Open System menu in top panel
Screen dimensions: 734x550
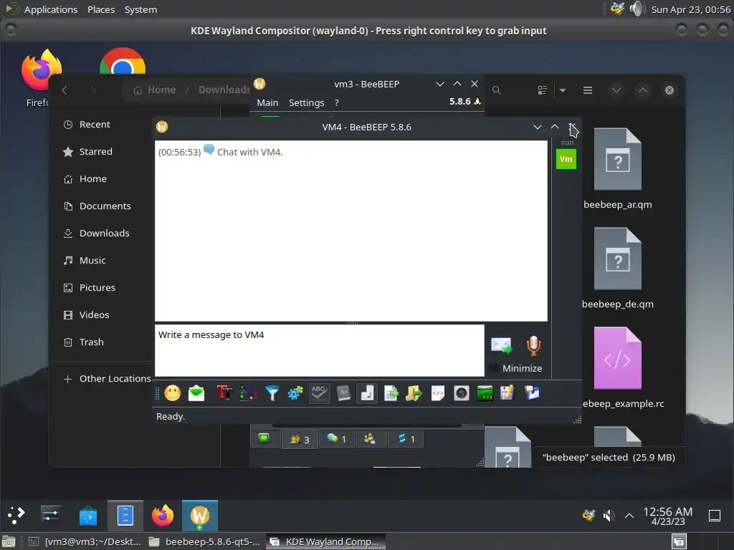(x=140, y=9)
